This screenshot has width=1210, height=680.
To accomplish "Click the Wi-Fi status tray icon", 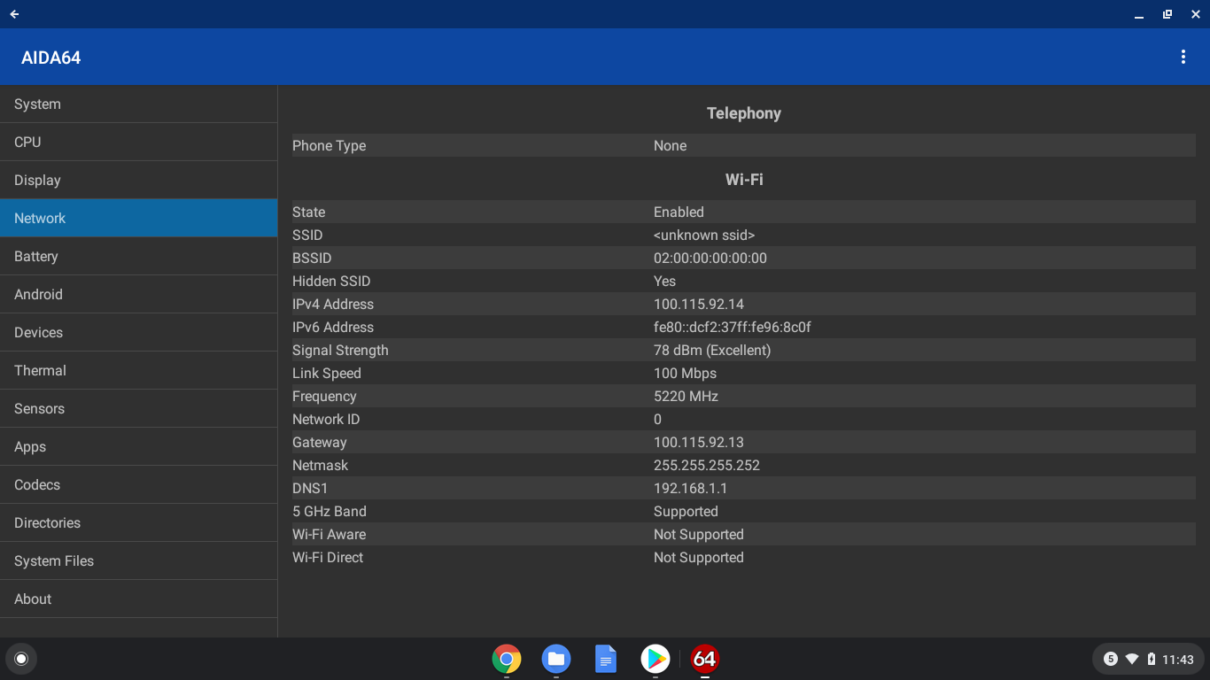I will (x=1132, y=659).
